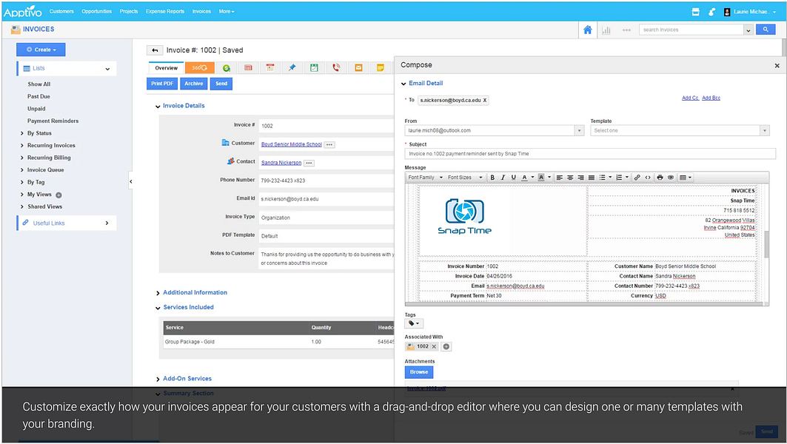
Task: Click the print icon in editor toolbar
Action: coord(660,178)
